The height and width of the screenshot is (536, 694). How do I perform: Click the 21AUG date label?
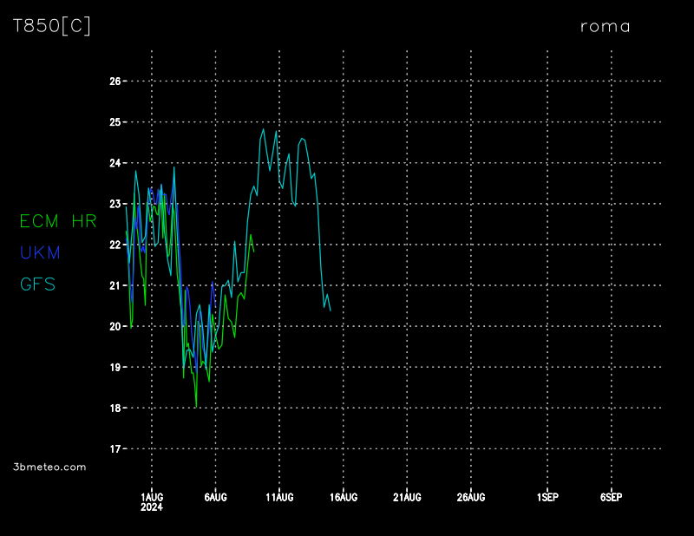[x=407, y=497]
